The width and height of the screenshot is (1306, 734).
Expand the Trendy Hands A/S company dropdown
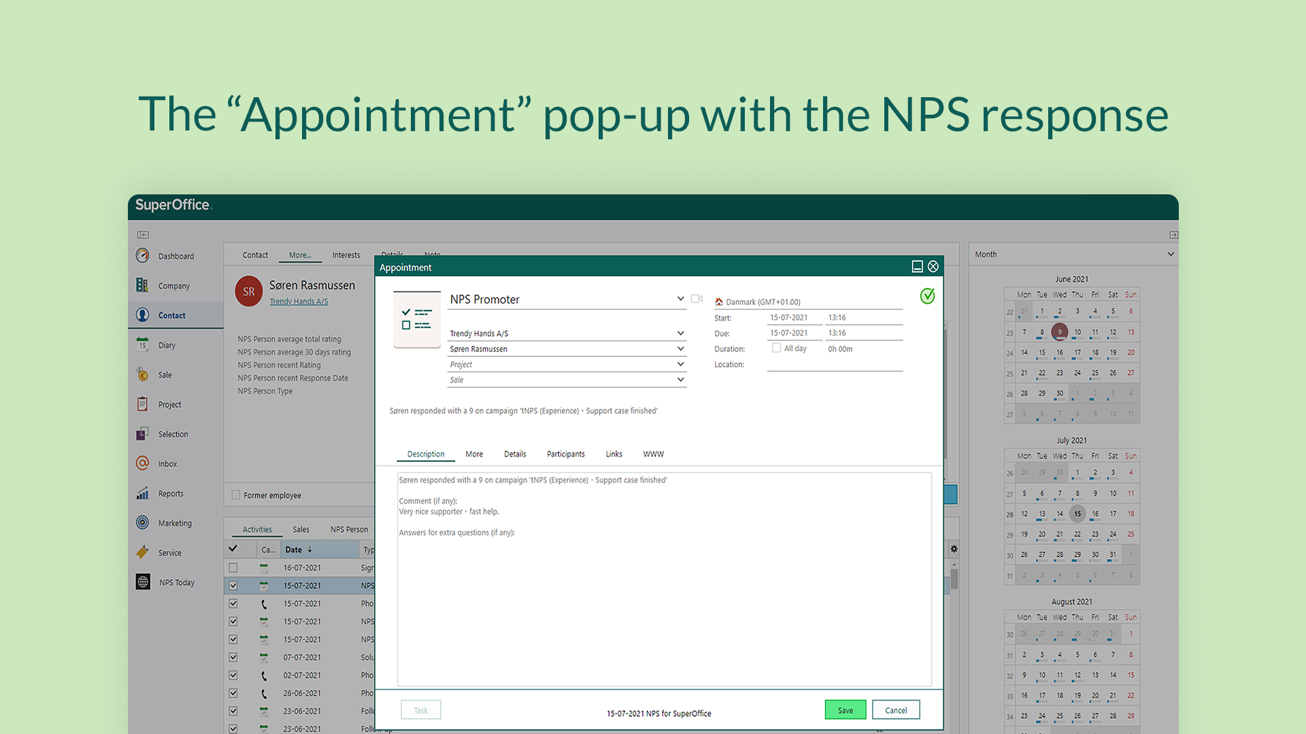click(x=680, y=333)
